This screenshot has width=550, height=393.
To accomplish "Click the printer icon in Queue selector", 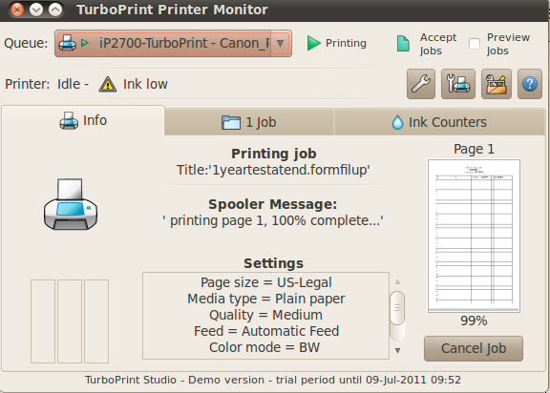I will coord(68,43).
